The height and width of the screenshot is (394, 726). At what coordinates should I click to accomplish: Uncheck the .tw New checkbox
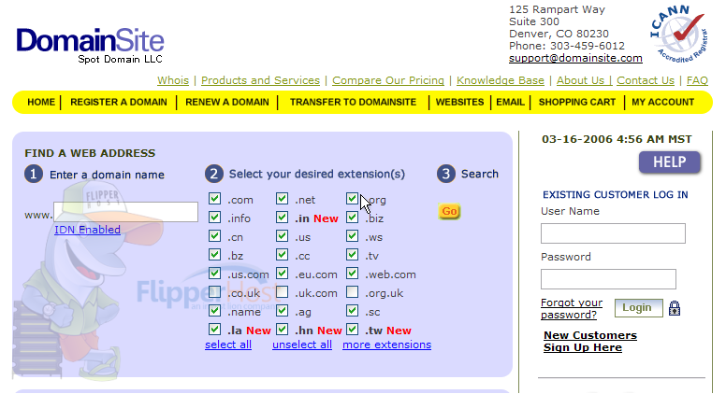(353, 330)
